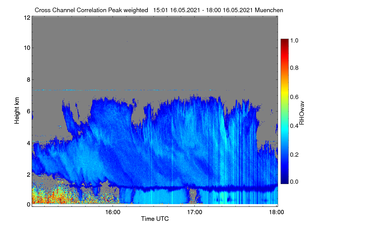Click the colorbar value '0.0'

(294, 182)
